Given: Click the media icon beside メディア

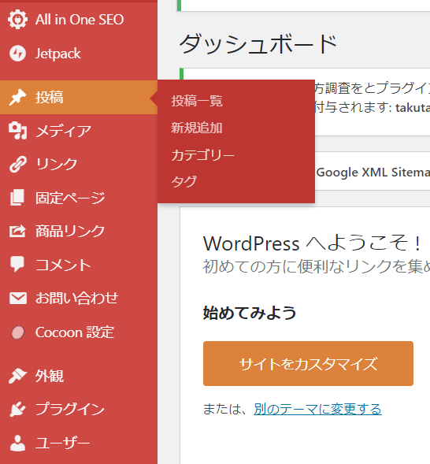Looking at the screenshot, I should click(18, 131).
